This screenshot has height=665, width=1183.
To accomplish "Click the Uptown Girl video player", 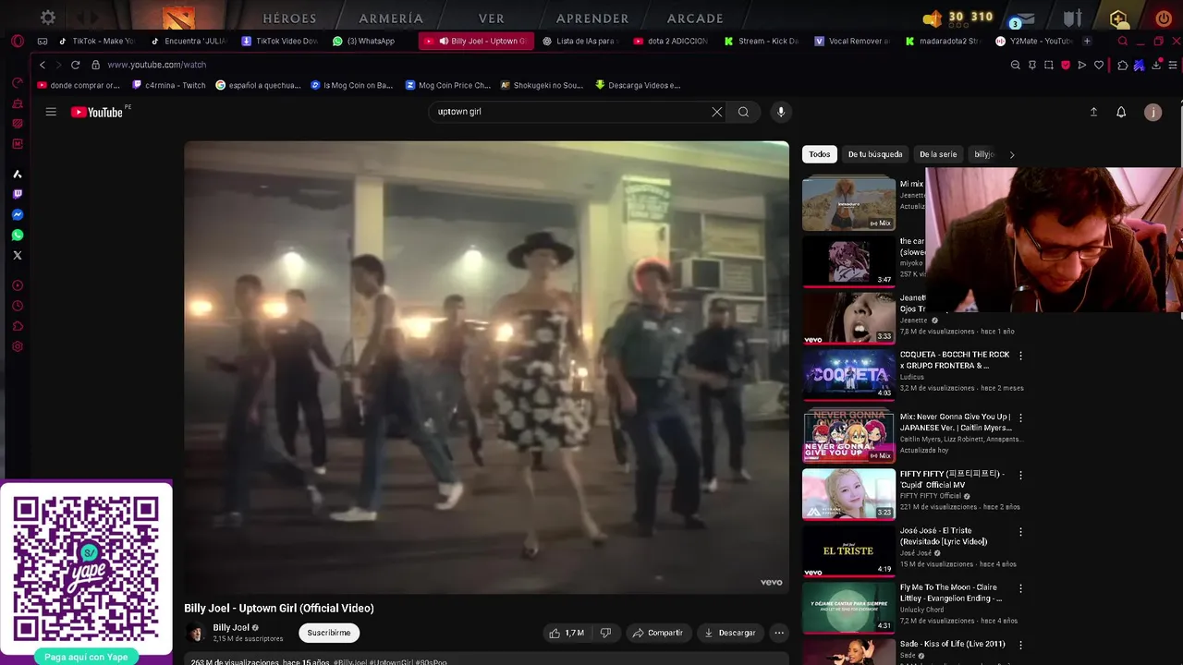I will (x=486, y=367).
